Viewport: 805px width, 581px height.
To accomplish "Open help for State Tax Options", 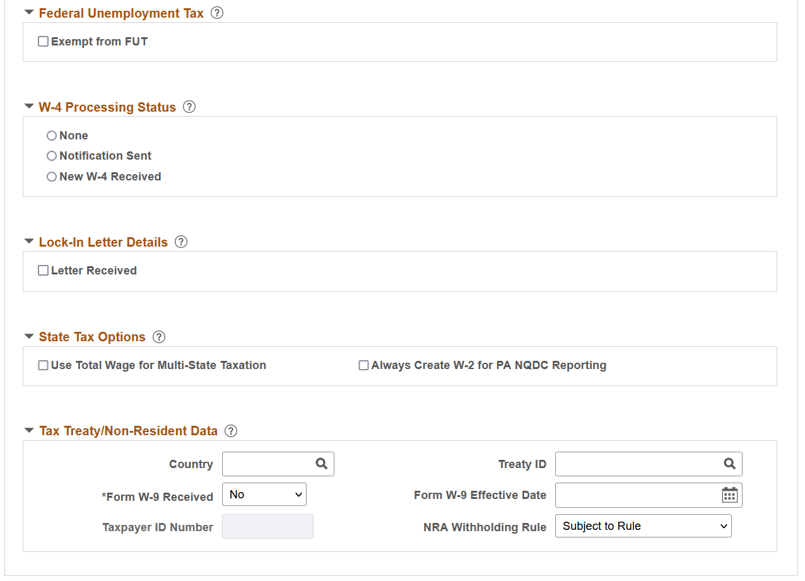I will [158, 337].
